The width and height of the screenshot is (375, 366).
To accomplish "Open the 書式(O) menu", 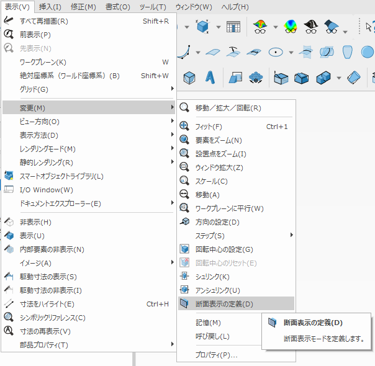I will (x=118, y=7).
